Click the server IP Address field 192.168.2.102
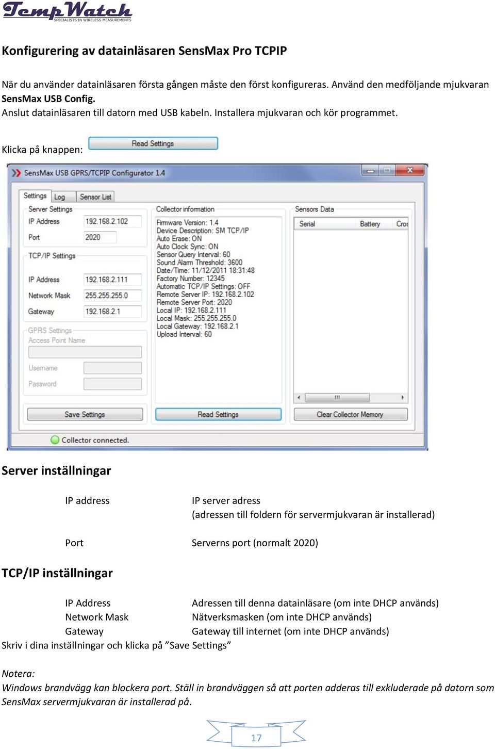495x749 pixels. [112, 221]
